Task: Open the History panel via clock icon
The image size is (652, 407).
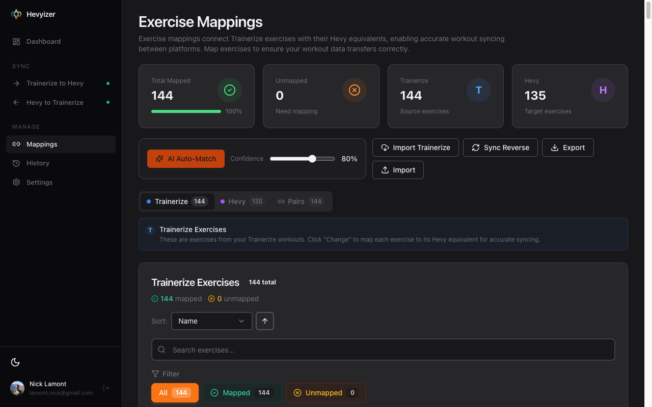Action: pos(16,163)
